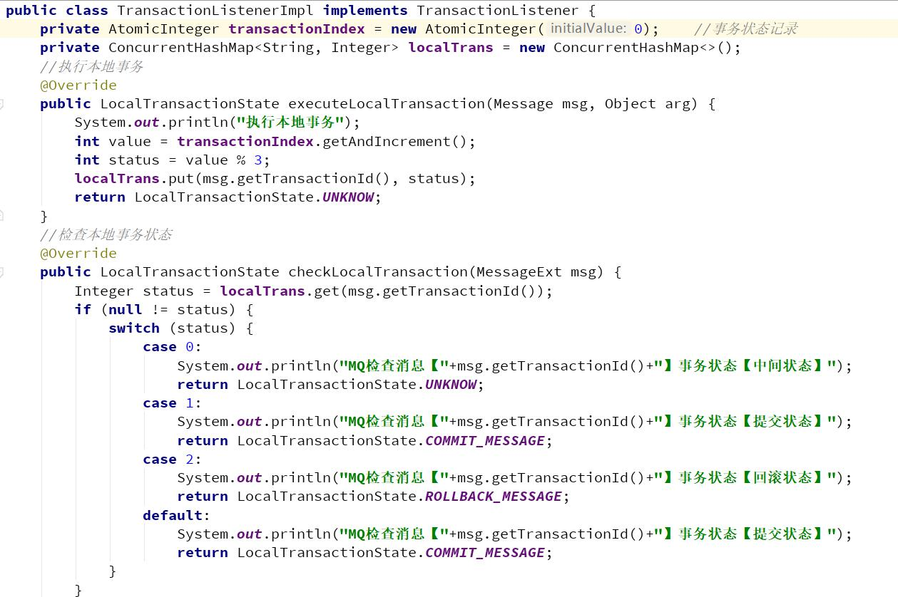Click TransactionListener interface after implements
The width and height of the screenshot is (898, 597).
(x=497, y=11)
